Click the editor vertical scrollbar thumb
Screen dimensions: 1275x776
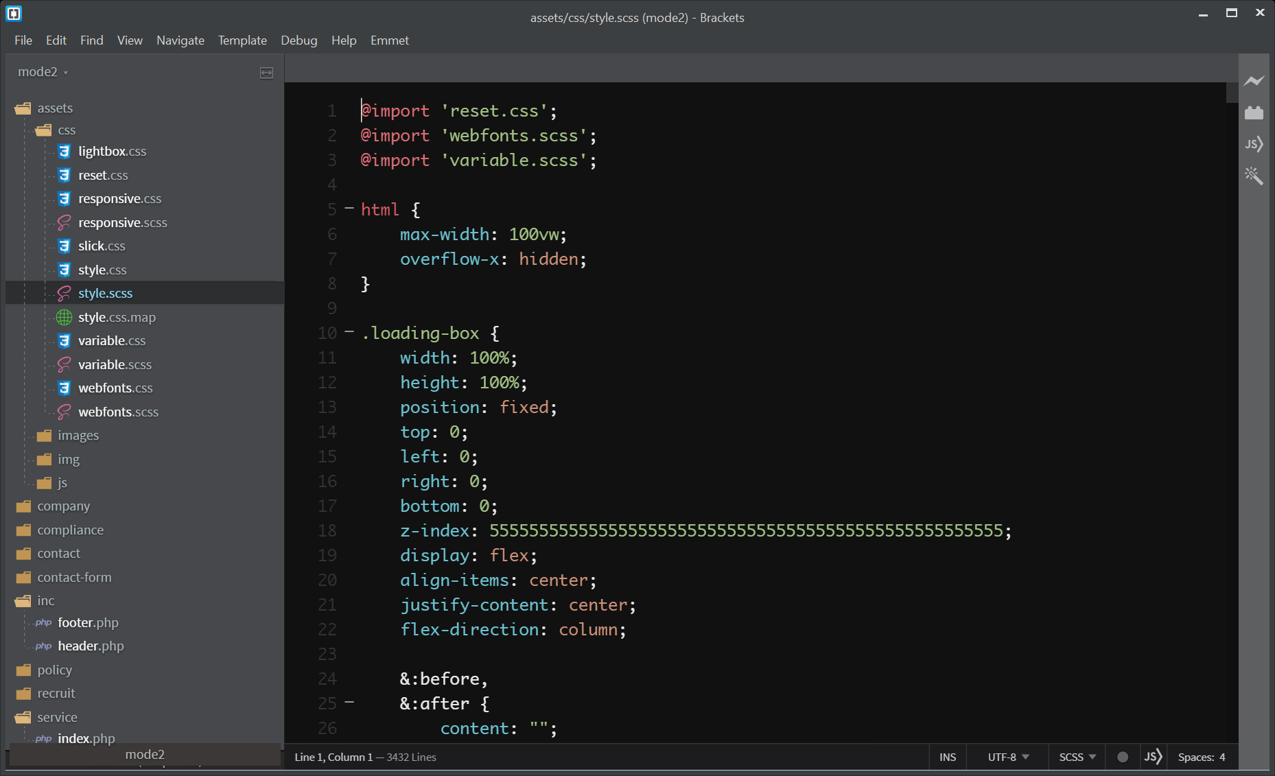point(1232,93)
